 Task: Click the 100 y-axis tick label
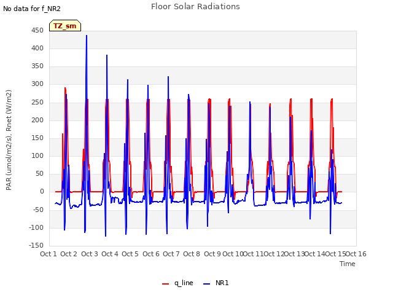coord(37,155)
